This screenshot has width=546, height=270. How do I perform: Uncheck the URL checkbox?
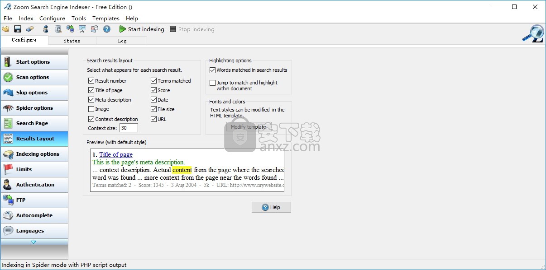point(154,119)
